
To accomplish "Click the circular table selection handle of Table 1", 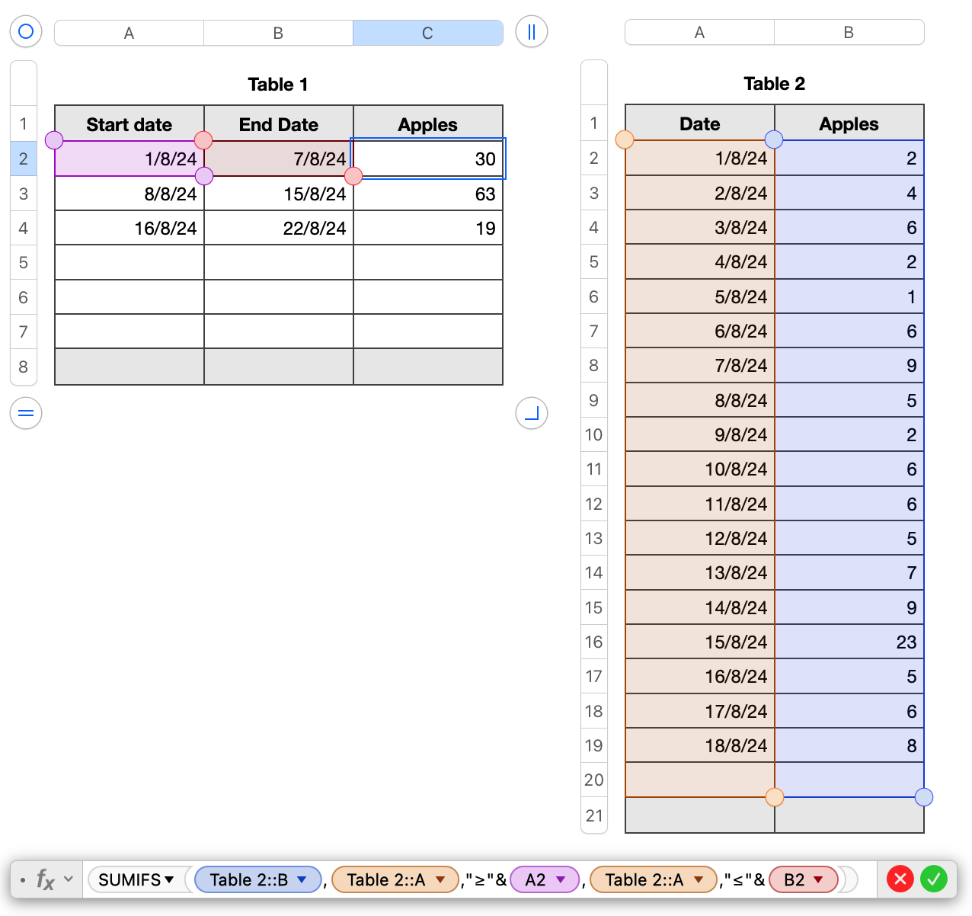I will (25, 31).
